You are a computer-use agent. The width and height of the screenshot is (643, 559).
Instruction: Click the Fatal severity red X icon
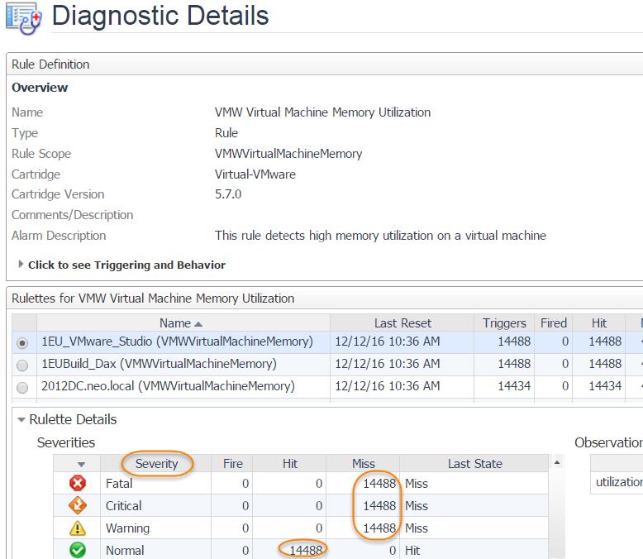click(78, 484)
